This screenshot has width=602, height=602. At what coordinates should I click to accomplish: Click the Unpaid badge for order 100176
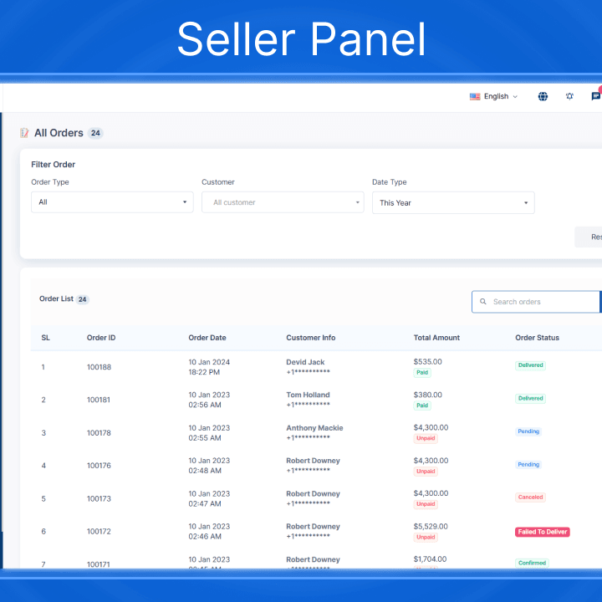(x=426, y=472)
